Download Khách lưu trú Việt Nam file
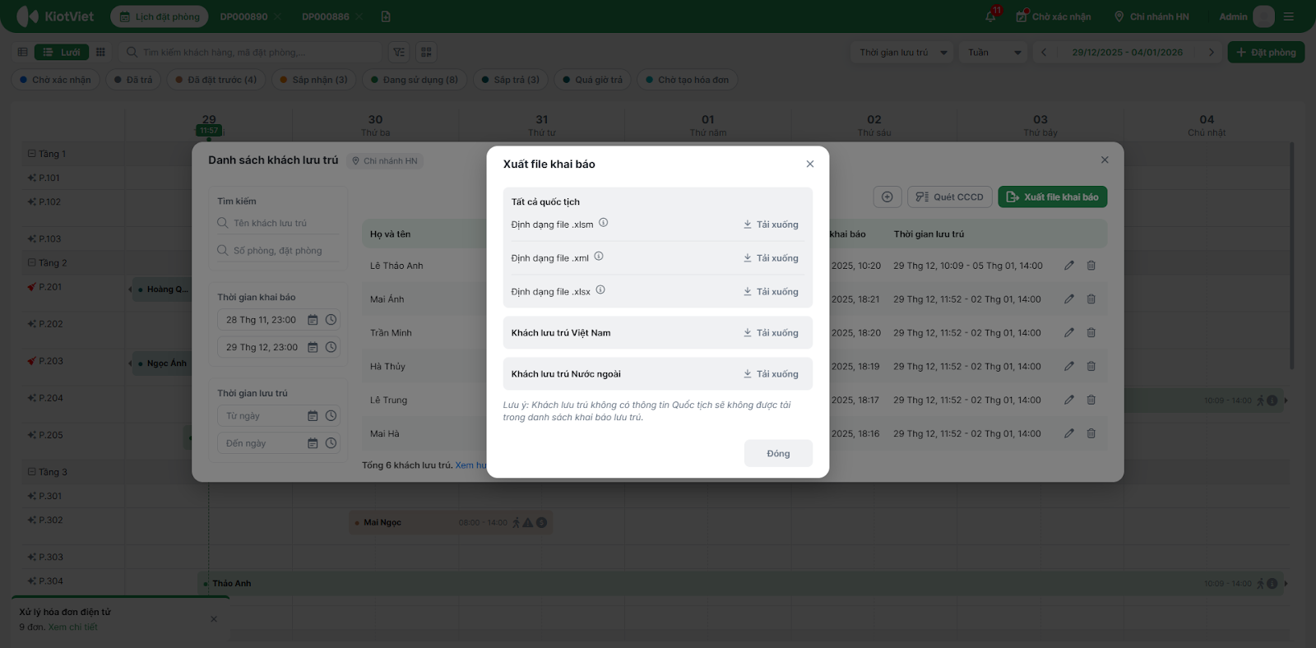This screenshot has height=648, width=1316. [x=771, y=333]
